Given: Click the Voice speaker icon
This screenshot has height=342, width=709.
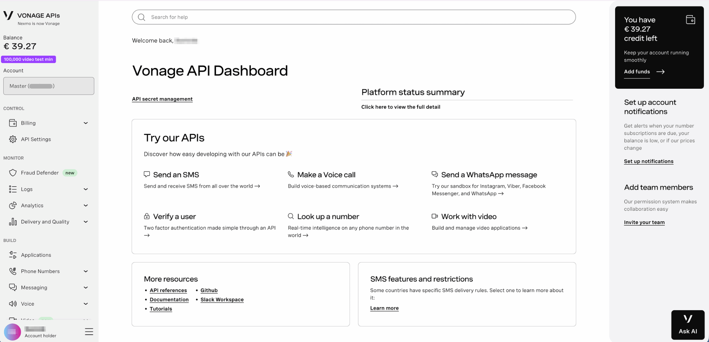Looking at the screenshot, I should point(13,304).
